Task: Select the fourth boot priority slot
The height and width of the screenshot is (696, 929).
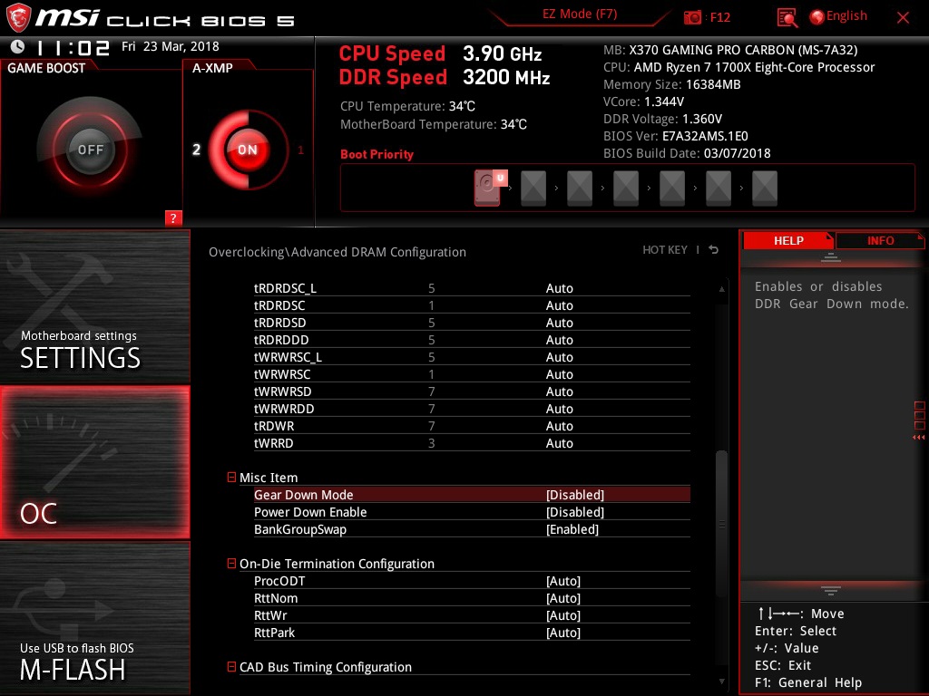Action: tap(626, 188)
